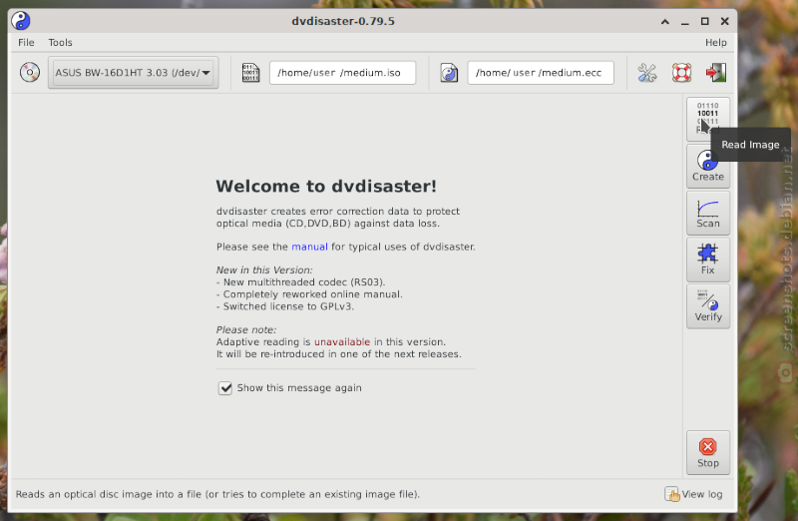The image size is (798, 521).
Task: Click the red word 'unavailable'
Action: (342, 341)
